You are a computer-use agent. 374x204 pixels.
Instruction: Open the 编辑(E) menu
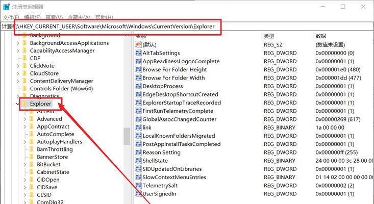tap(33, 18)
